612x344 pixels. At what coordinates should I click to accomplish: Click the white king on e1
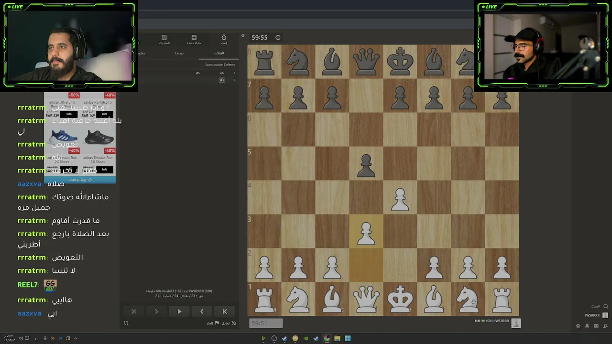(400, 299)
